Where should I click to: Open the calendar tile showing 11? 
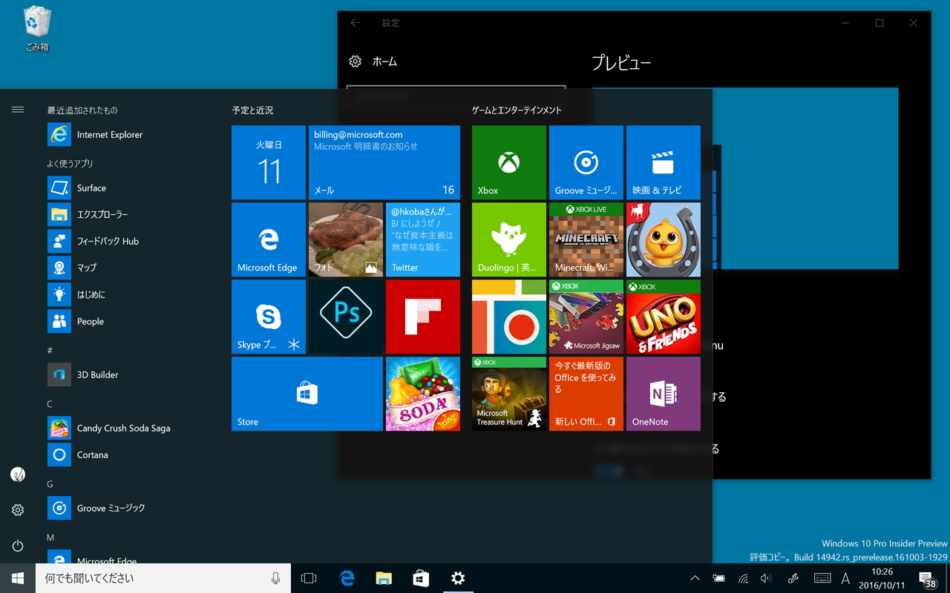[269, 162]
